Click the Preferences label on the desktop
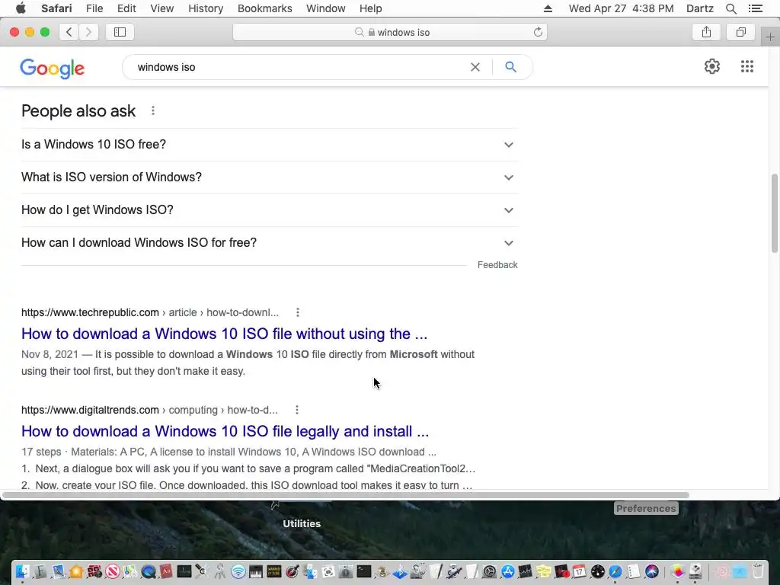The width and height of the screenshot is (780, 585). click(x=646, y=508)
